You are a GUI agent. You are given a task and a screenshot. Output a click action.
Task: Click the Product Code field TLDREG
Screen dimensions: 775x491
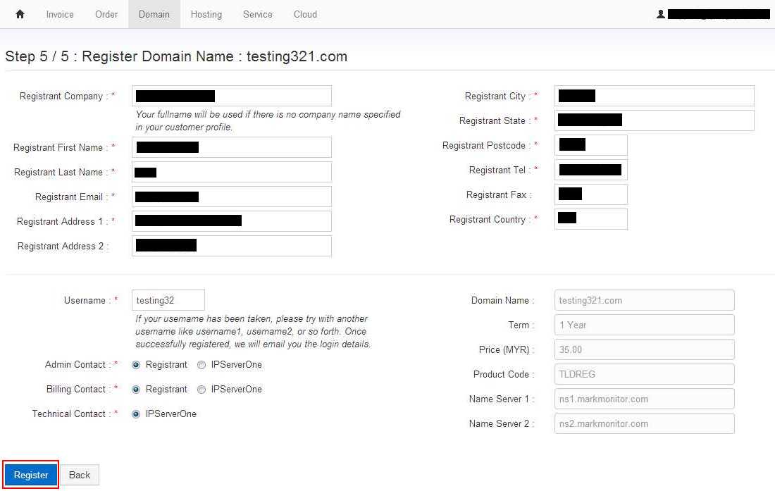click(645, 375)
